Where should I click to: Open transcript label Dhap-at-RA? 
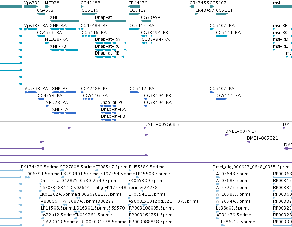point(108,39)
